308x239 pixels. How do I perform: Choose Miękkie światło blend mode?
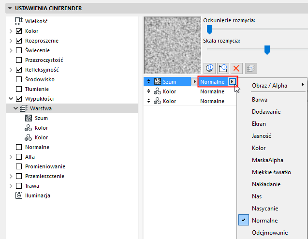[272, 172]
